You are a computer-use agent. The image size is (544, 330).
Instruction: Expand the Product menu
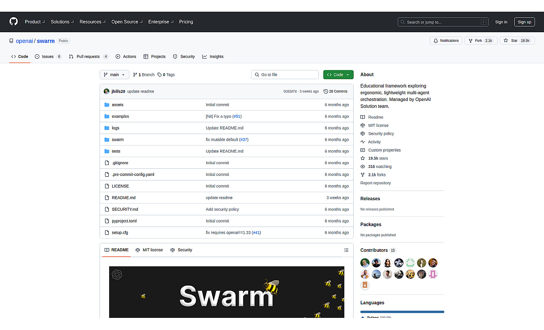click(34, 22)
